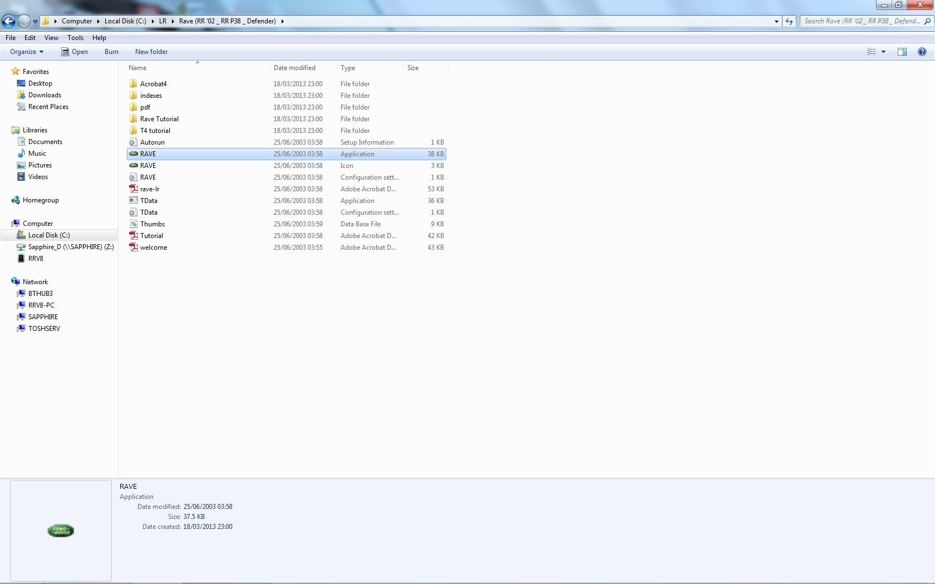Click the Open toolbar button
This screenshot has width=935, height=584.
coord(75,52)
